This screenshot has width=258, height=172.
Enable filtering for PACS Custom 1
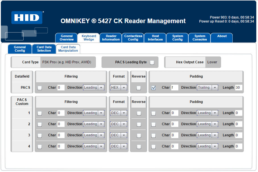pyautogui.click(x=40, y=114)
